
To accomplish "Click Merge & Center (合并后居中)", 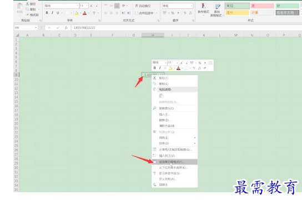I will (x=144, y=13).
